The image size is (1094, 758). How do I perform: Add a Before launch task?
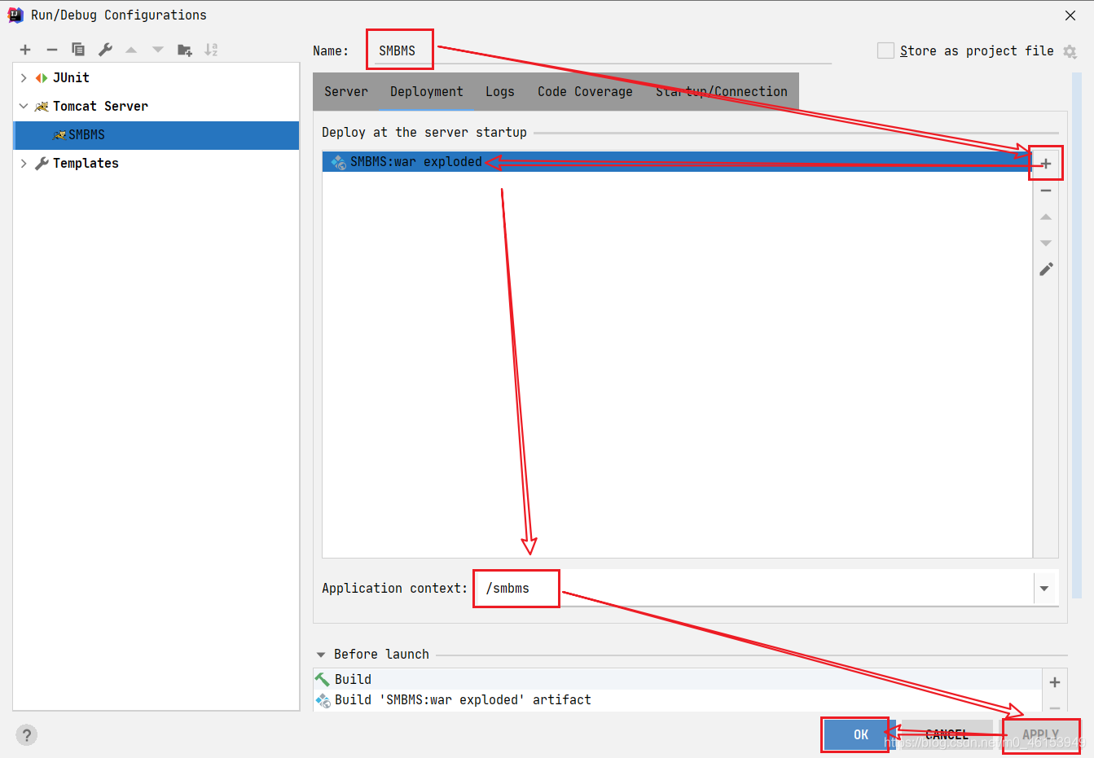coord(1055,682)
